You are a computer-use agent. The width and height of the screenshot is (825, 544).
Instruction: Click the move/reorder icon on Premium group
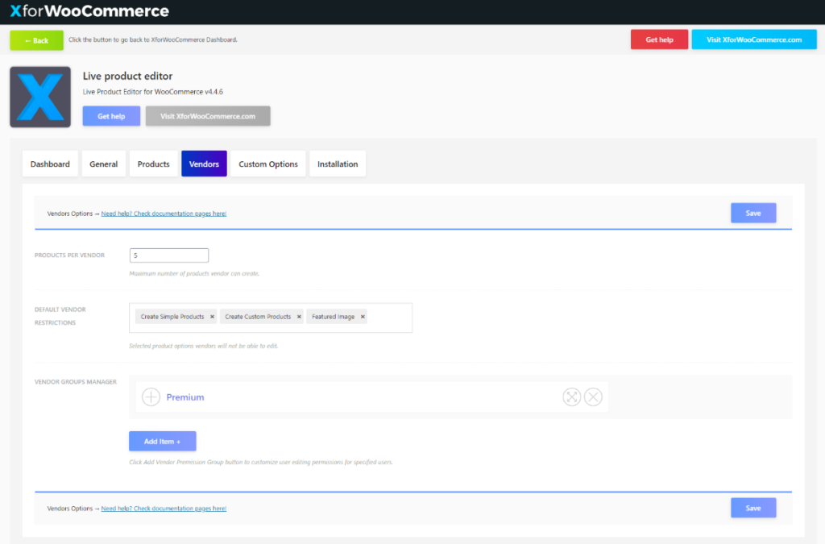[x=571, y=397]
